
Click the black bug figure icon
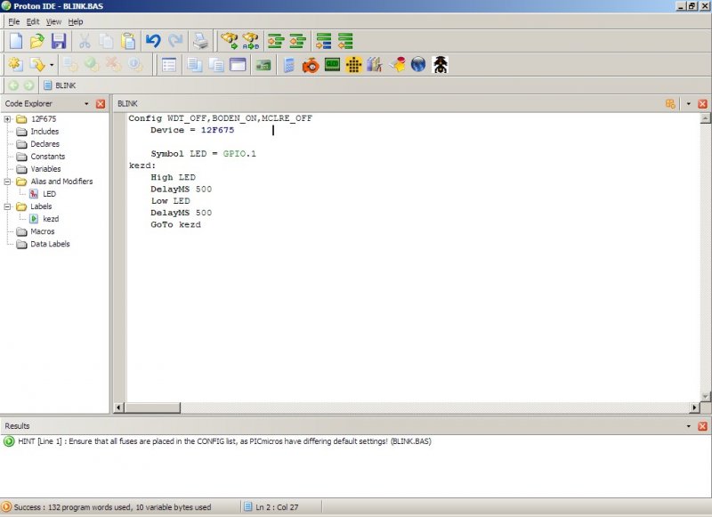440,65
